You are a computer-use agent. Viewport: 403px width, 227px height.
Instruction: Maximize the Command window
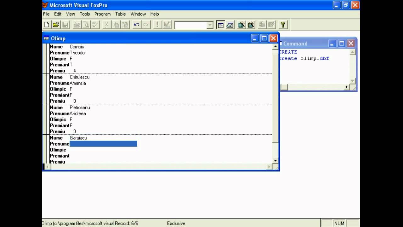(x=342, y=44)
